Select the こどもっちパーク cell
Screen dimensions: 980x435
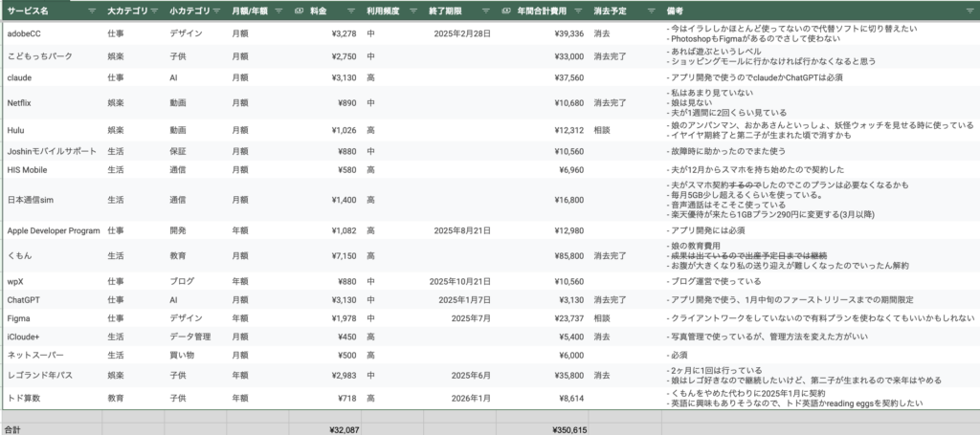(53, 56)
